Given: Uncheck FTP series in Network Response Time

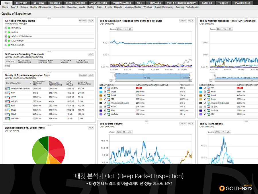Looking at the screenshot, I should tap(205, 88).
